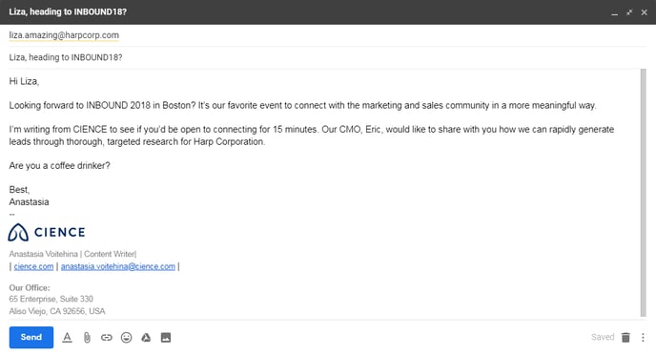Click the blue Send button
The width and height of the screenshot is (656, 356).
click(31, 337)
